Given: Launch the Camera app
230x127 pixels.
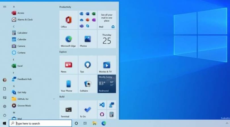Looking at the screenshot, I should click(x=18, y=46).
